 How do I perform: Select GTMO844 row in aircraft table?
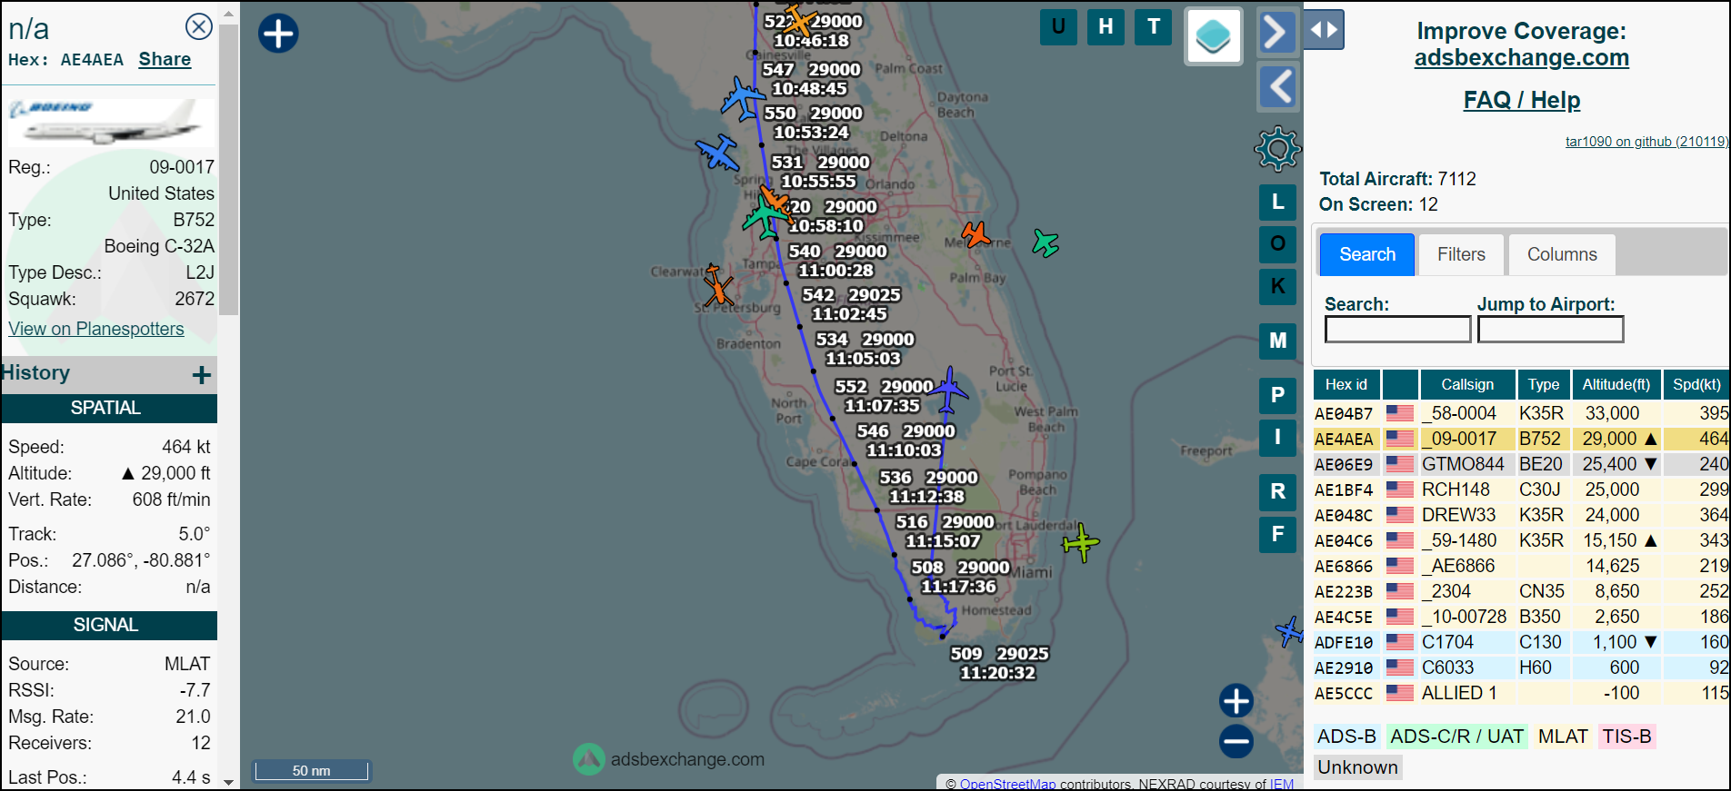click(x=1521, y=464)
